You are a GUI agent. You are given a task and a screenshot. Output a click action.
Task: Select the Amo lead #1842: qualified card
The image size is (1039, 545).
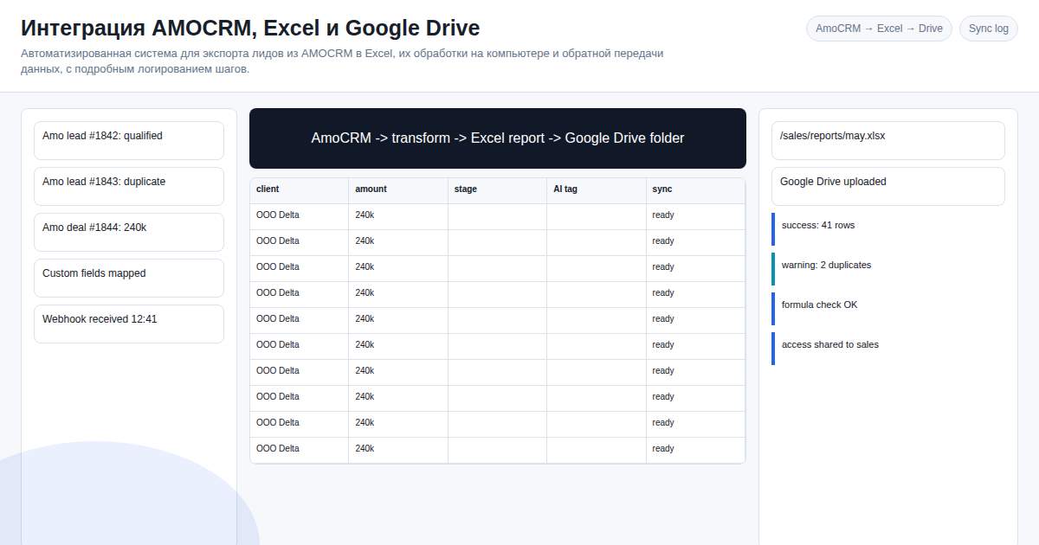click(129, 140)
